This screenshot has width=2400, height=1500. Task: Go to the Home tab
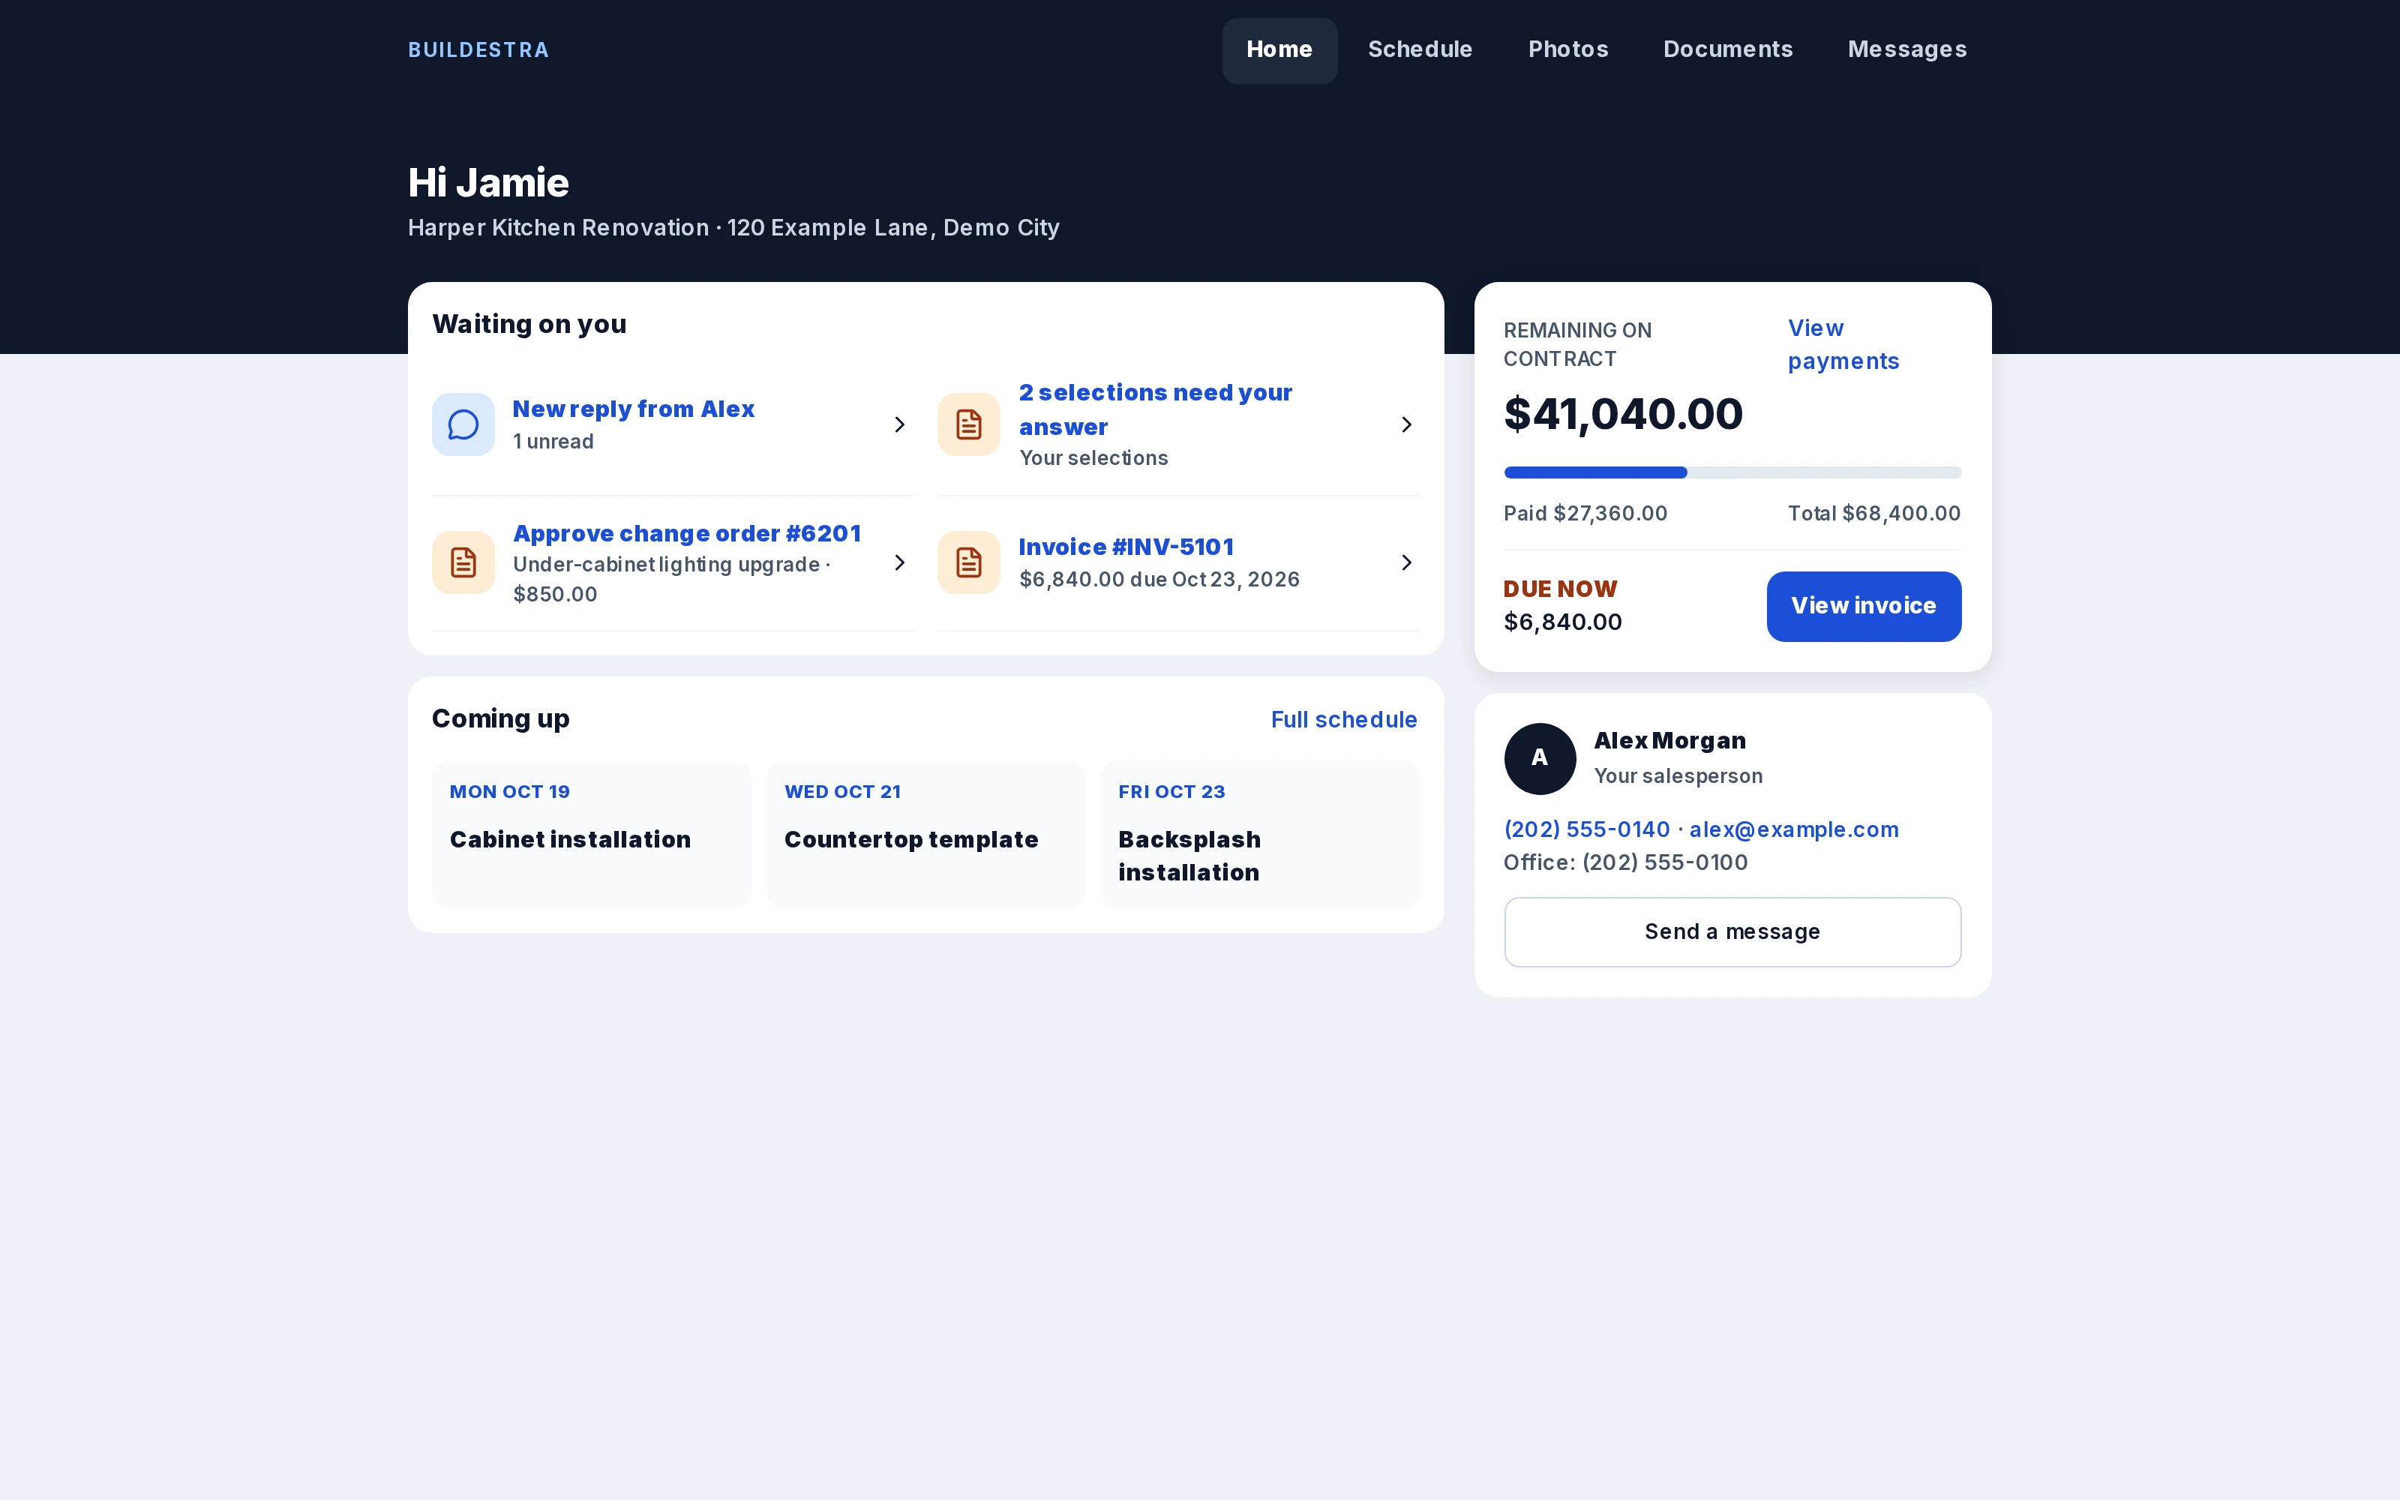tap(1279, 49)
